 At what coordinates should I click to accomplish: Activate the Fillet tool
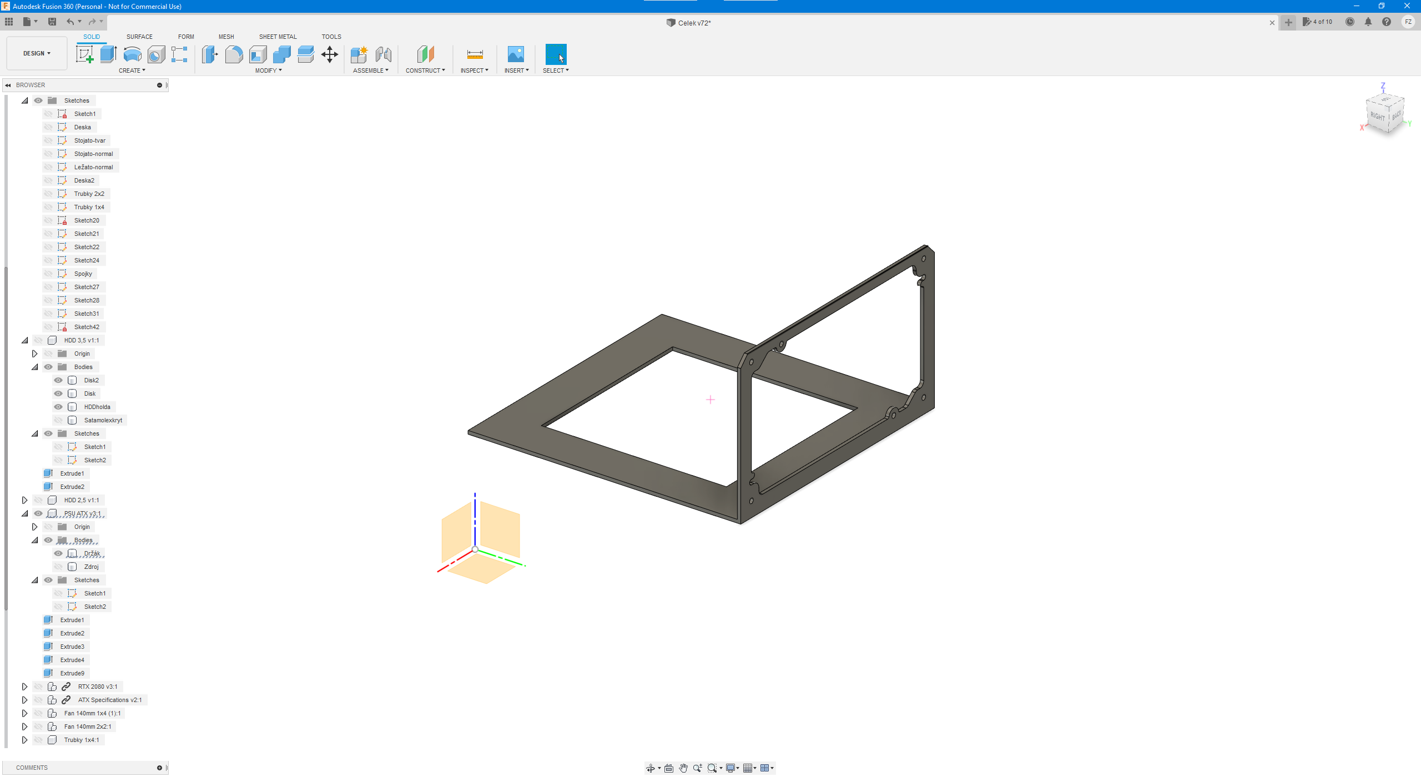[x=234, y=54]
